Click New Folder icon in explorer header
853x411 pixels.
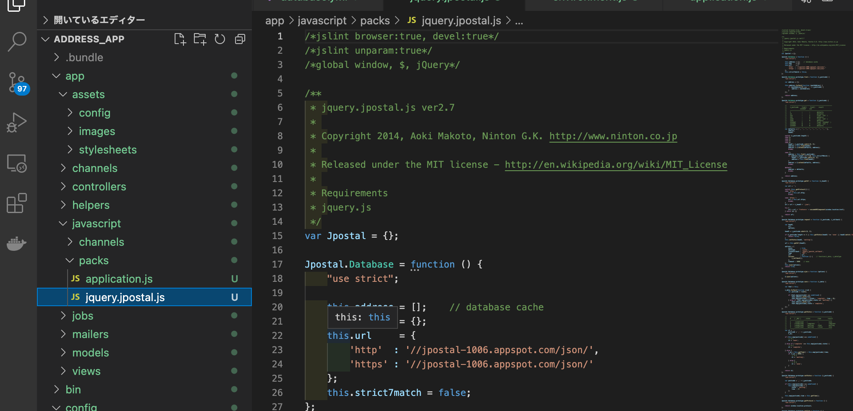200,39
